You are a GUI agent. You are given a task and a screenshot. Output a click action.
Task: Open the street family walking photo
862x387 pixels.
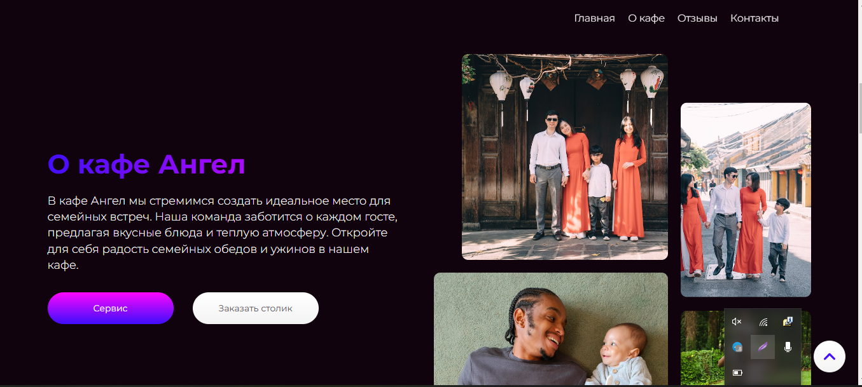(746, 200)
